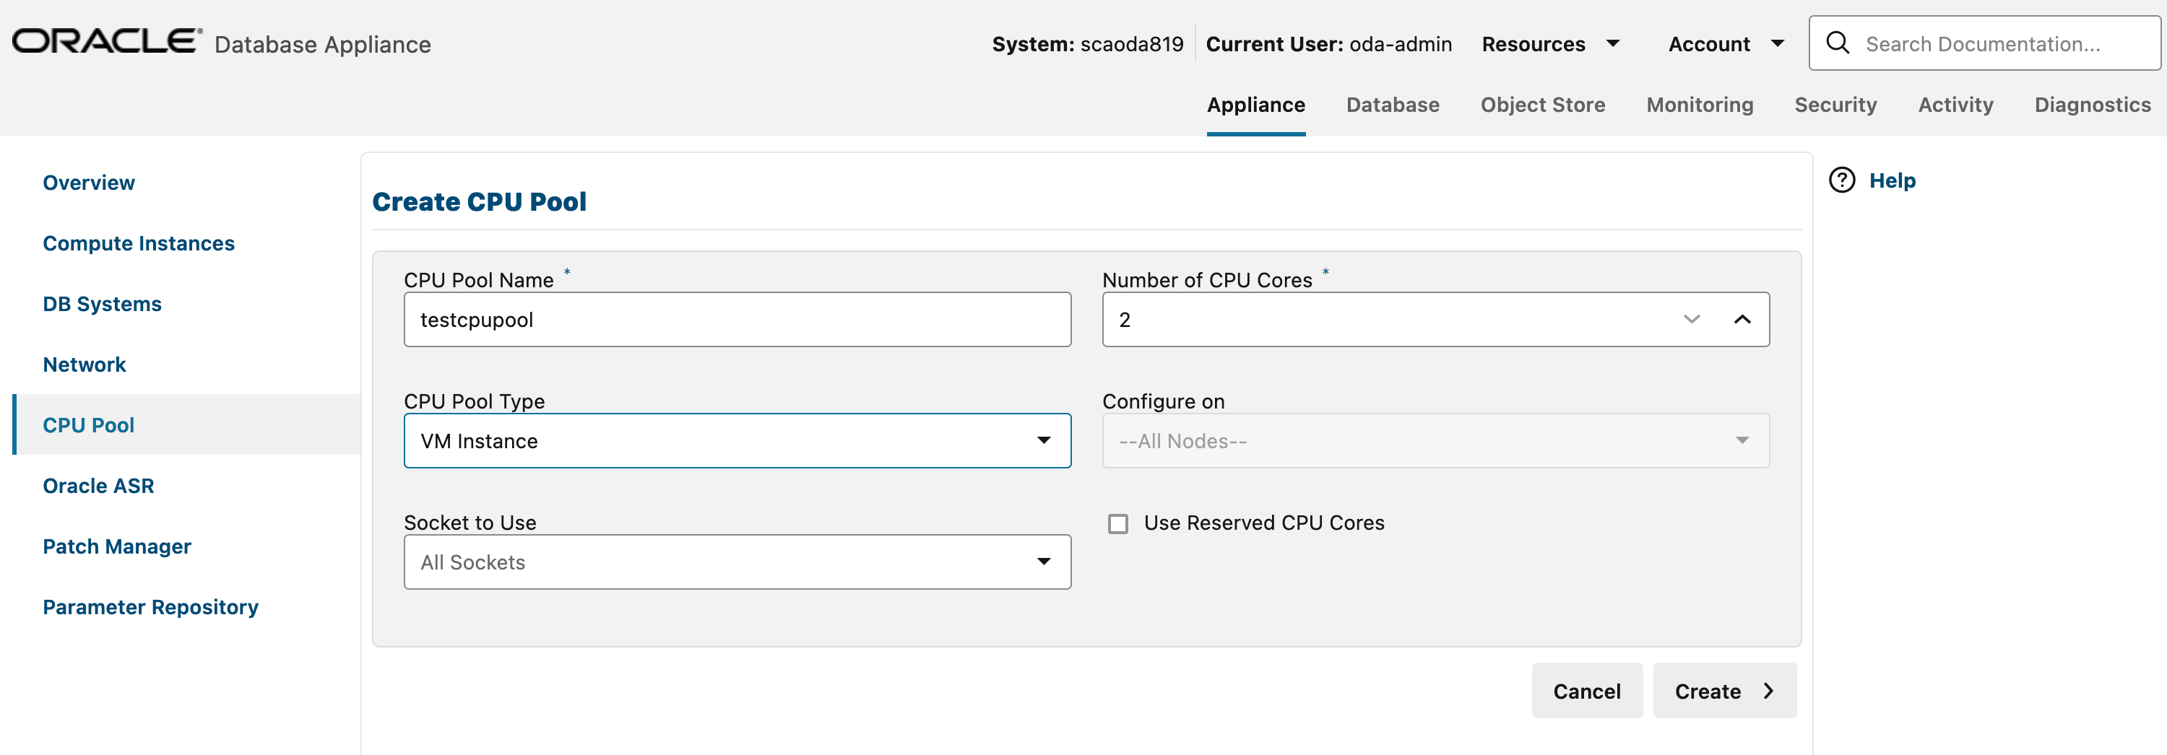Increase CPU cores with the up chevron
This screenshot has height=755, width=2167.
[x=1743, y=320]
